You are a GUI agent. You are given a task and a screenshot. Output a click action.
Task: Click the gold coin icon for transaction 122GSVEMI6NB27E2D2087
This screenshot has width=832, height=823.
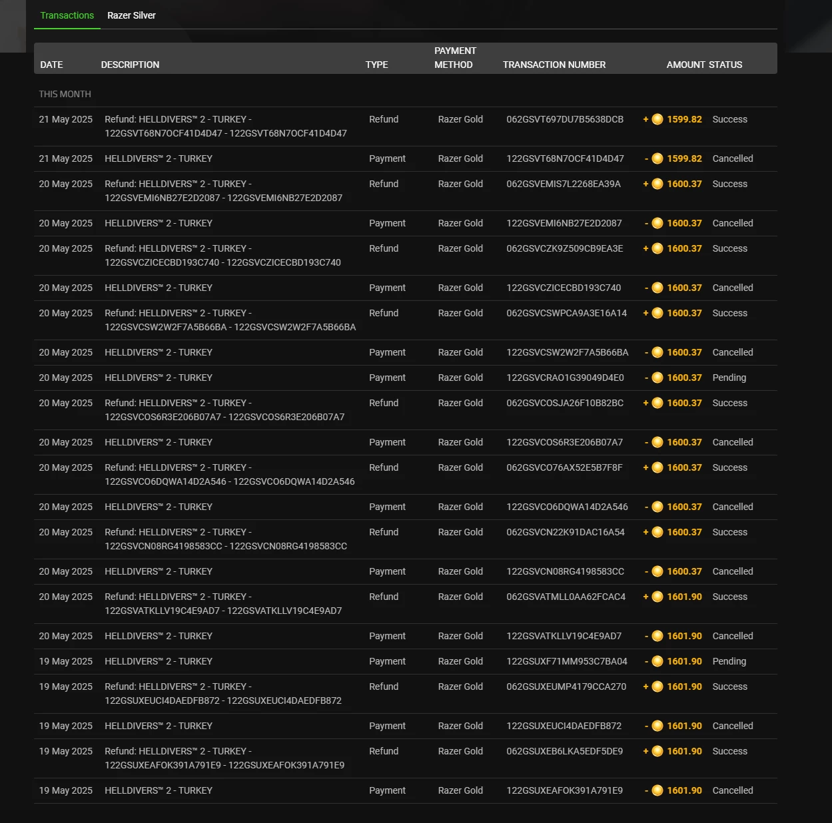[657, 223]
